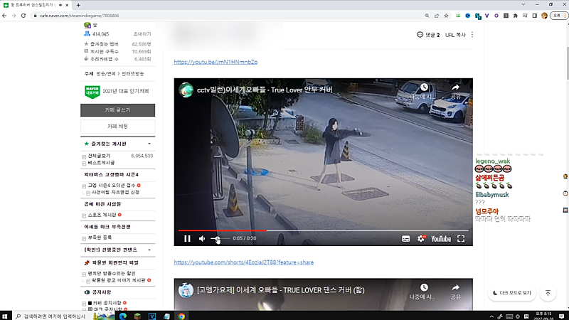Click the NAVER 대표카페 badge
569x320 pixels.
[x=92, y=92]
